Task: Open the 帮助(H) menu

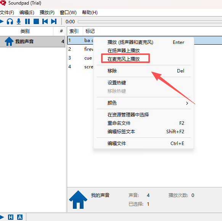Action: [90, 13]
